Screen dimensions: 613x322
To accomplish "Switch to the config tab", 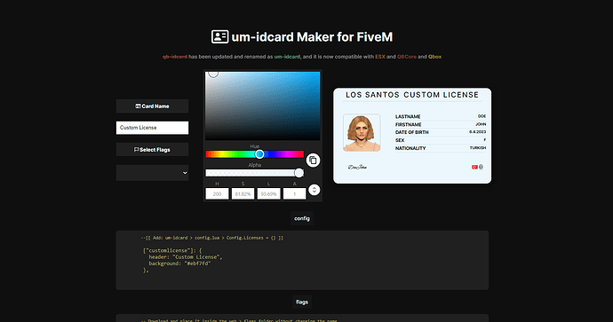I will tap(302, 218).
